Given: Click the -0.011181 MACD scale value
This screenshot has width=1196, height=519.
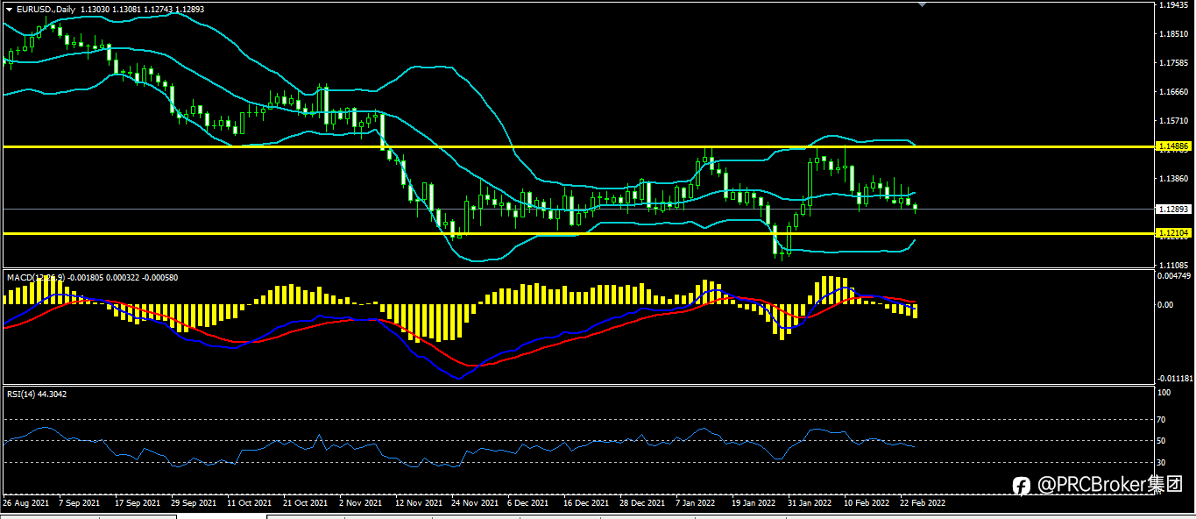Looking at the screenshot, I should click(1174, 379).
